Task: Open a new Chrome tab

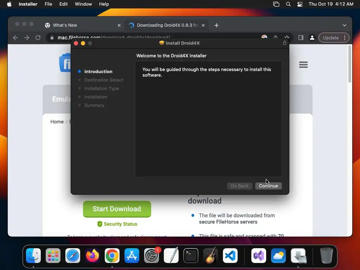Action: pyautogui.click(x=217, y=25)
